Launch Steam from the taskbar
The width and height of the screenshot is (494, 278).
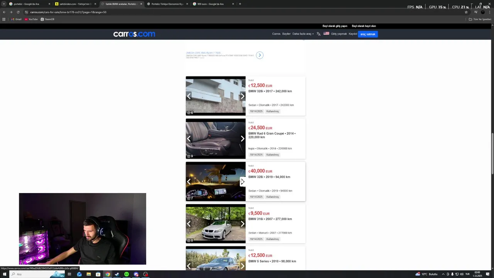click(117, 274)
